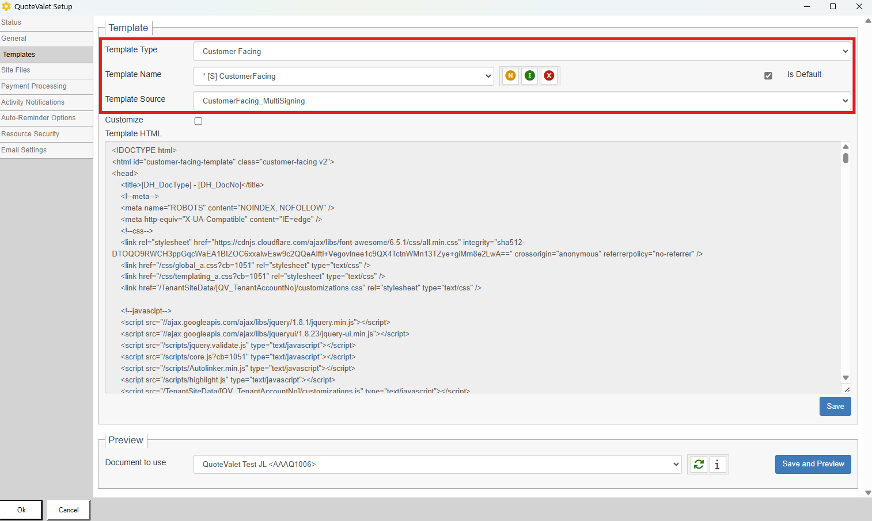Click the "<!--css-->" comment line

pos(137,231)
